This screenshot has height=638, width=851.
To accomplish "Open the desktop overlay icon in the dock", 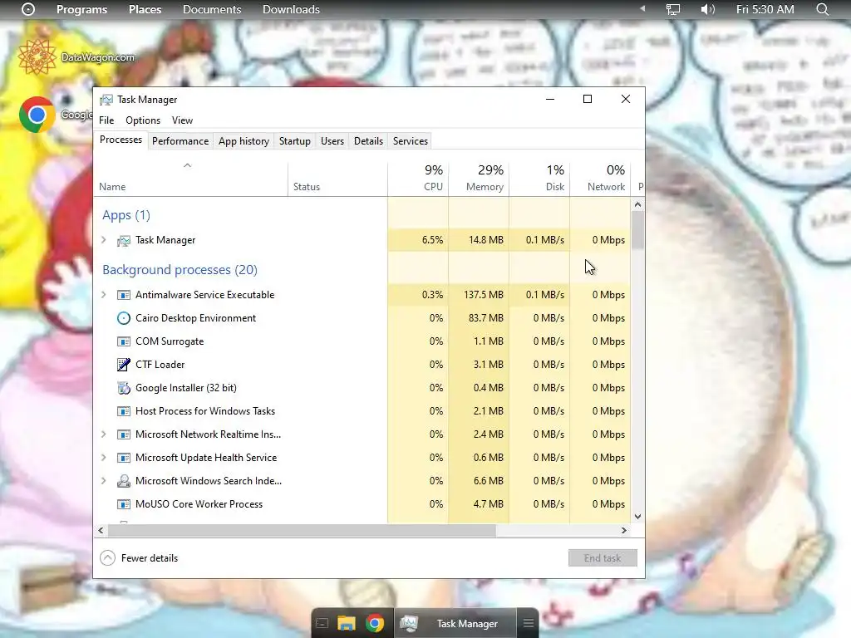I will tap(322, 623).
